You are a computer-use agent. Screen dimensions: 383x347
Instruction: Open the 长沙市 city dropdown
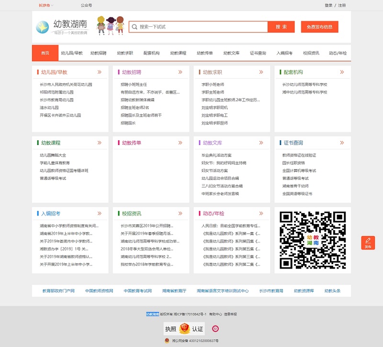click(46, 5)
